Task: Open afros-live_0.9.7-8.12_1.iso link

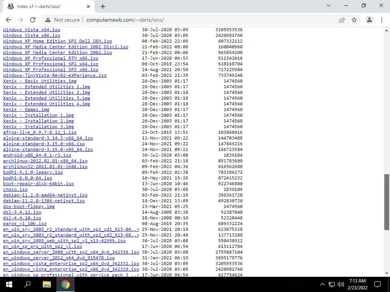Action: pos(40,132)
